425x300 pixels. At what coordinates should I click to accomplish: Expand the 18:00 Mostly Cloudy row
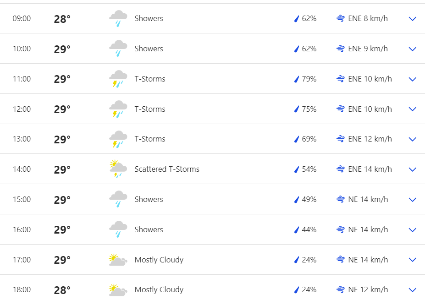click(412, 290)
